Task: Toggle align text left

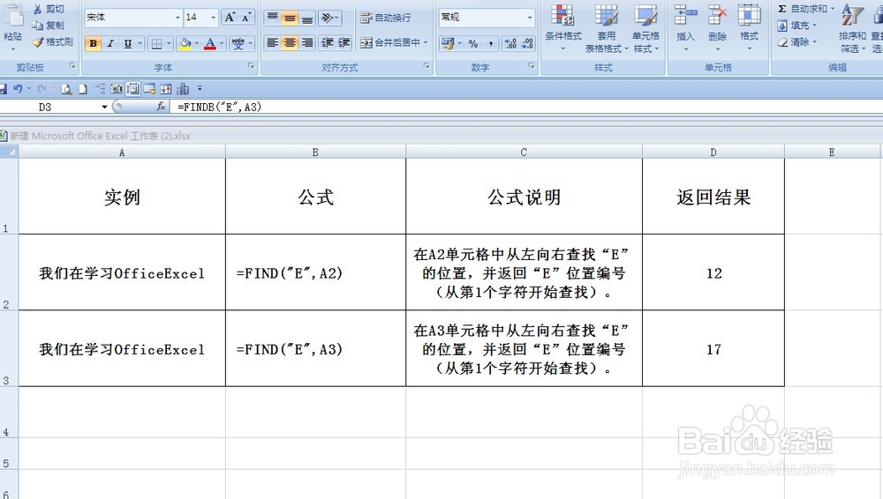Action: 273,42
